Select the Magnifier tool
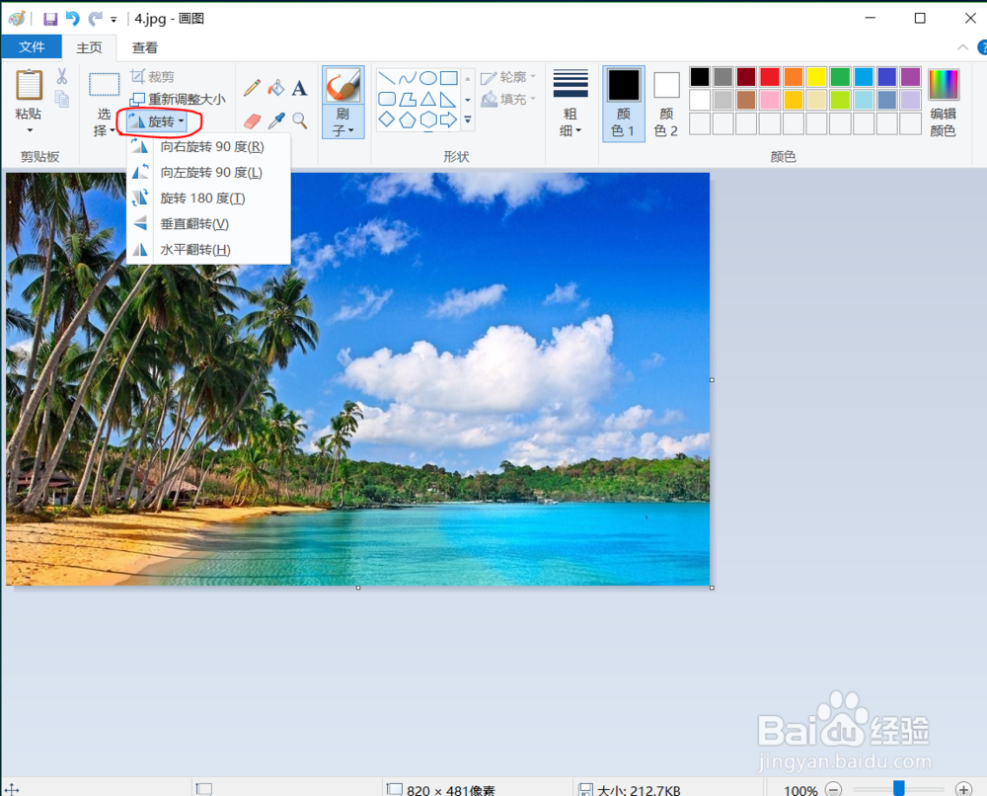The height and width of the screenshot is (796, 987). click(300, 120)
